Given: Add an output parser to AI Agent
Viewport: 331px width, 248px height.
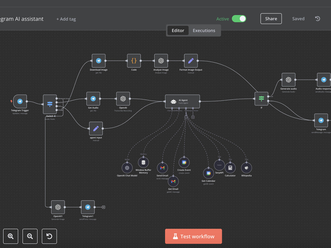Looking at the screenshot, I should pyautogui.click(x=193, y=117).
